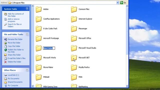
Task: Select the Mozilla Firefox folder icon
Action: (x=74, y=68)
